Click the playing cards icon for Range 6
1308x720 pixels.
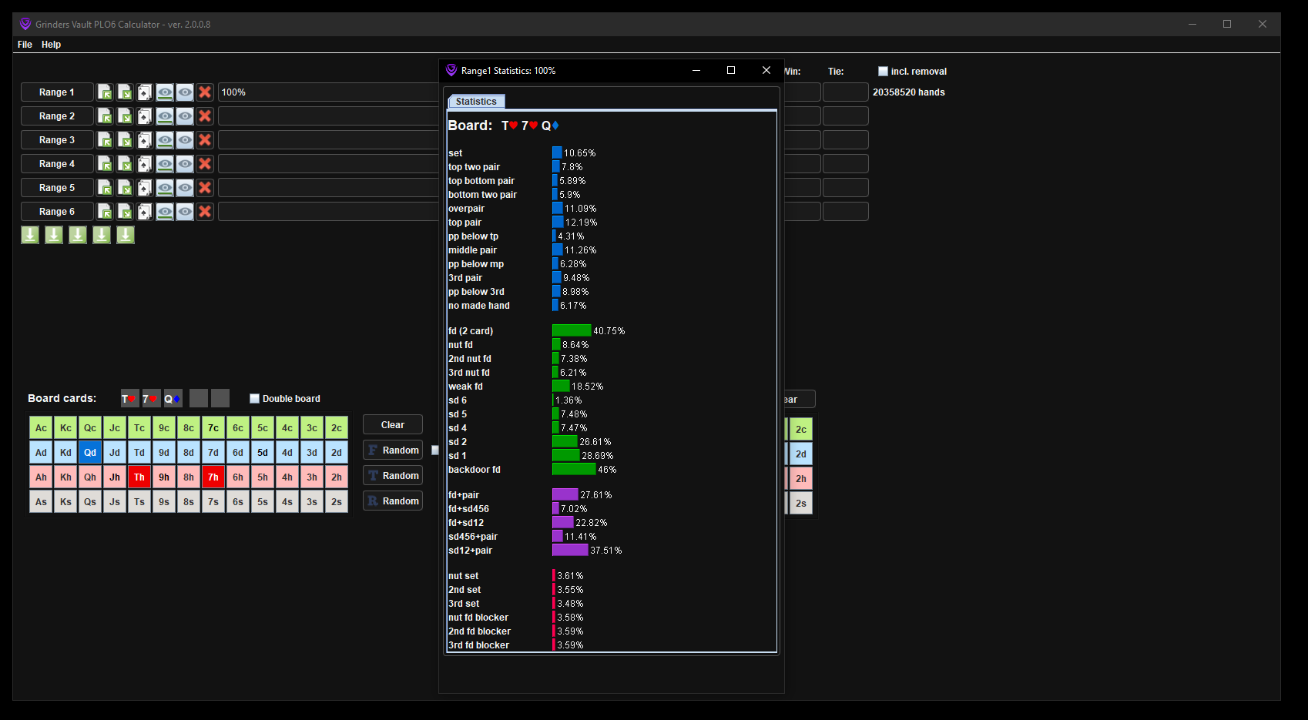[x=145, y=212]
